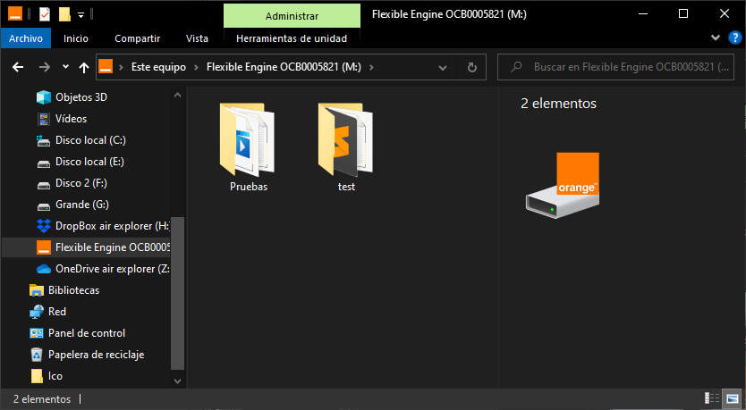Screen dimensions: 746x410
Task: Expand chevron after Flexible Engine breadcrumb
Action: point(371,67)
